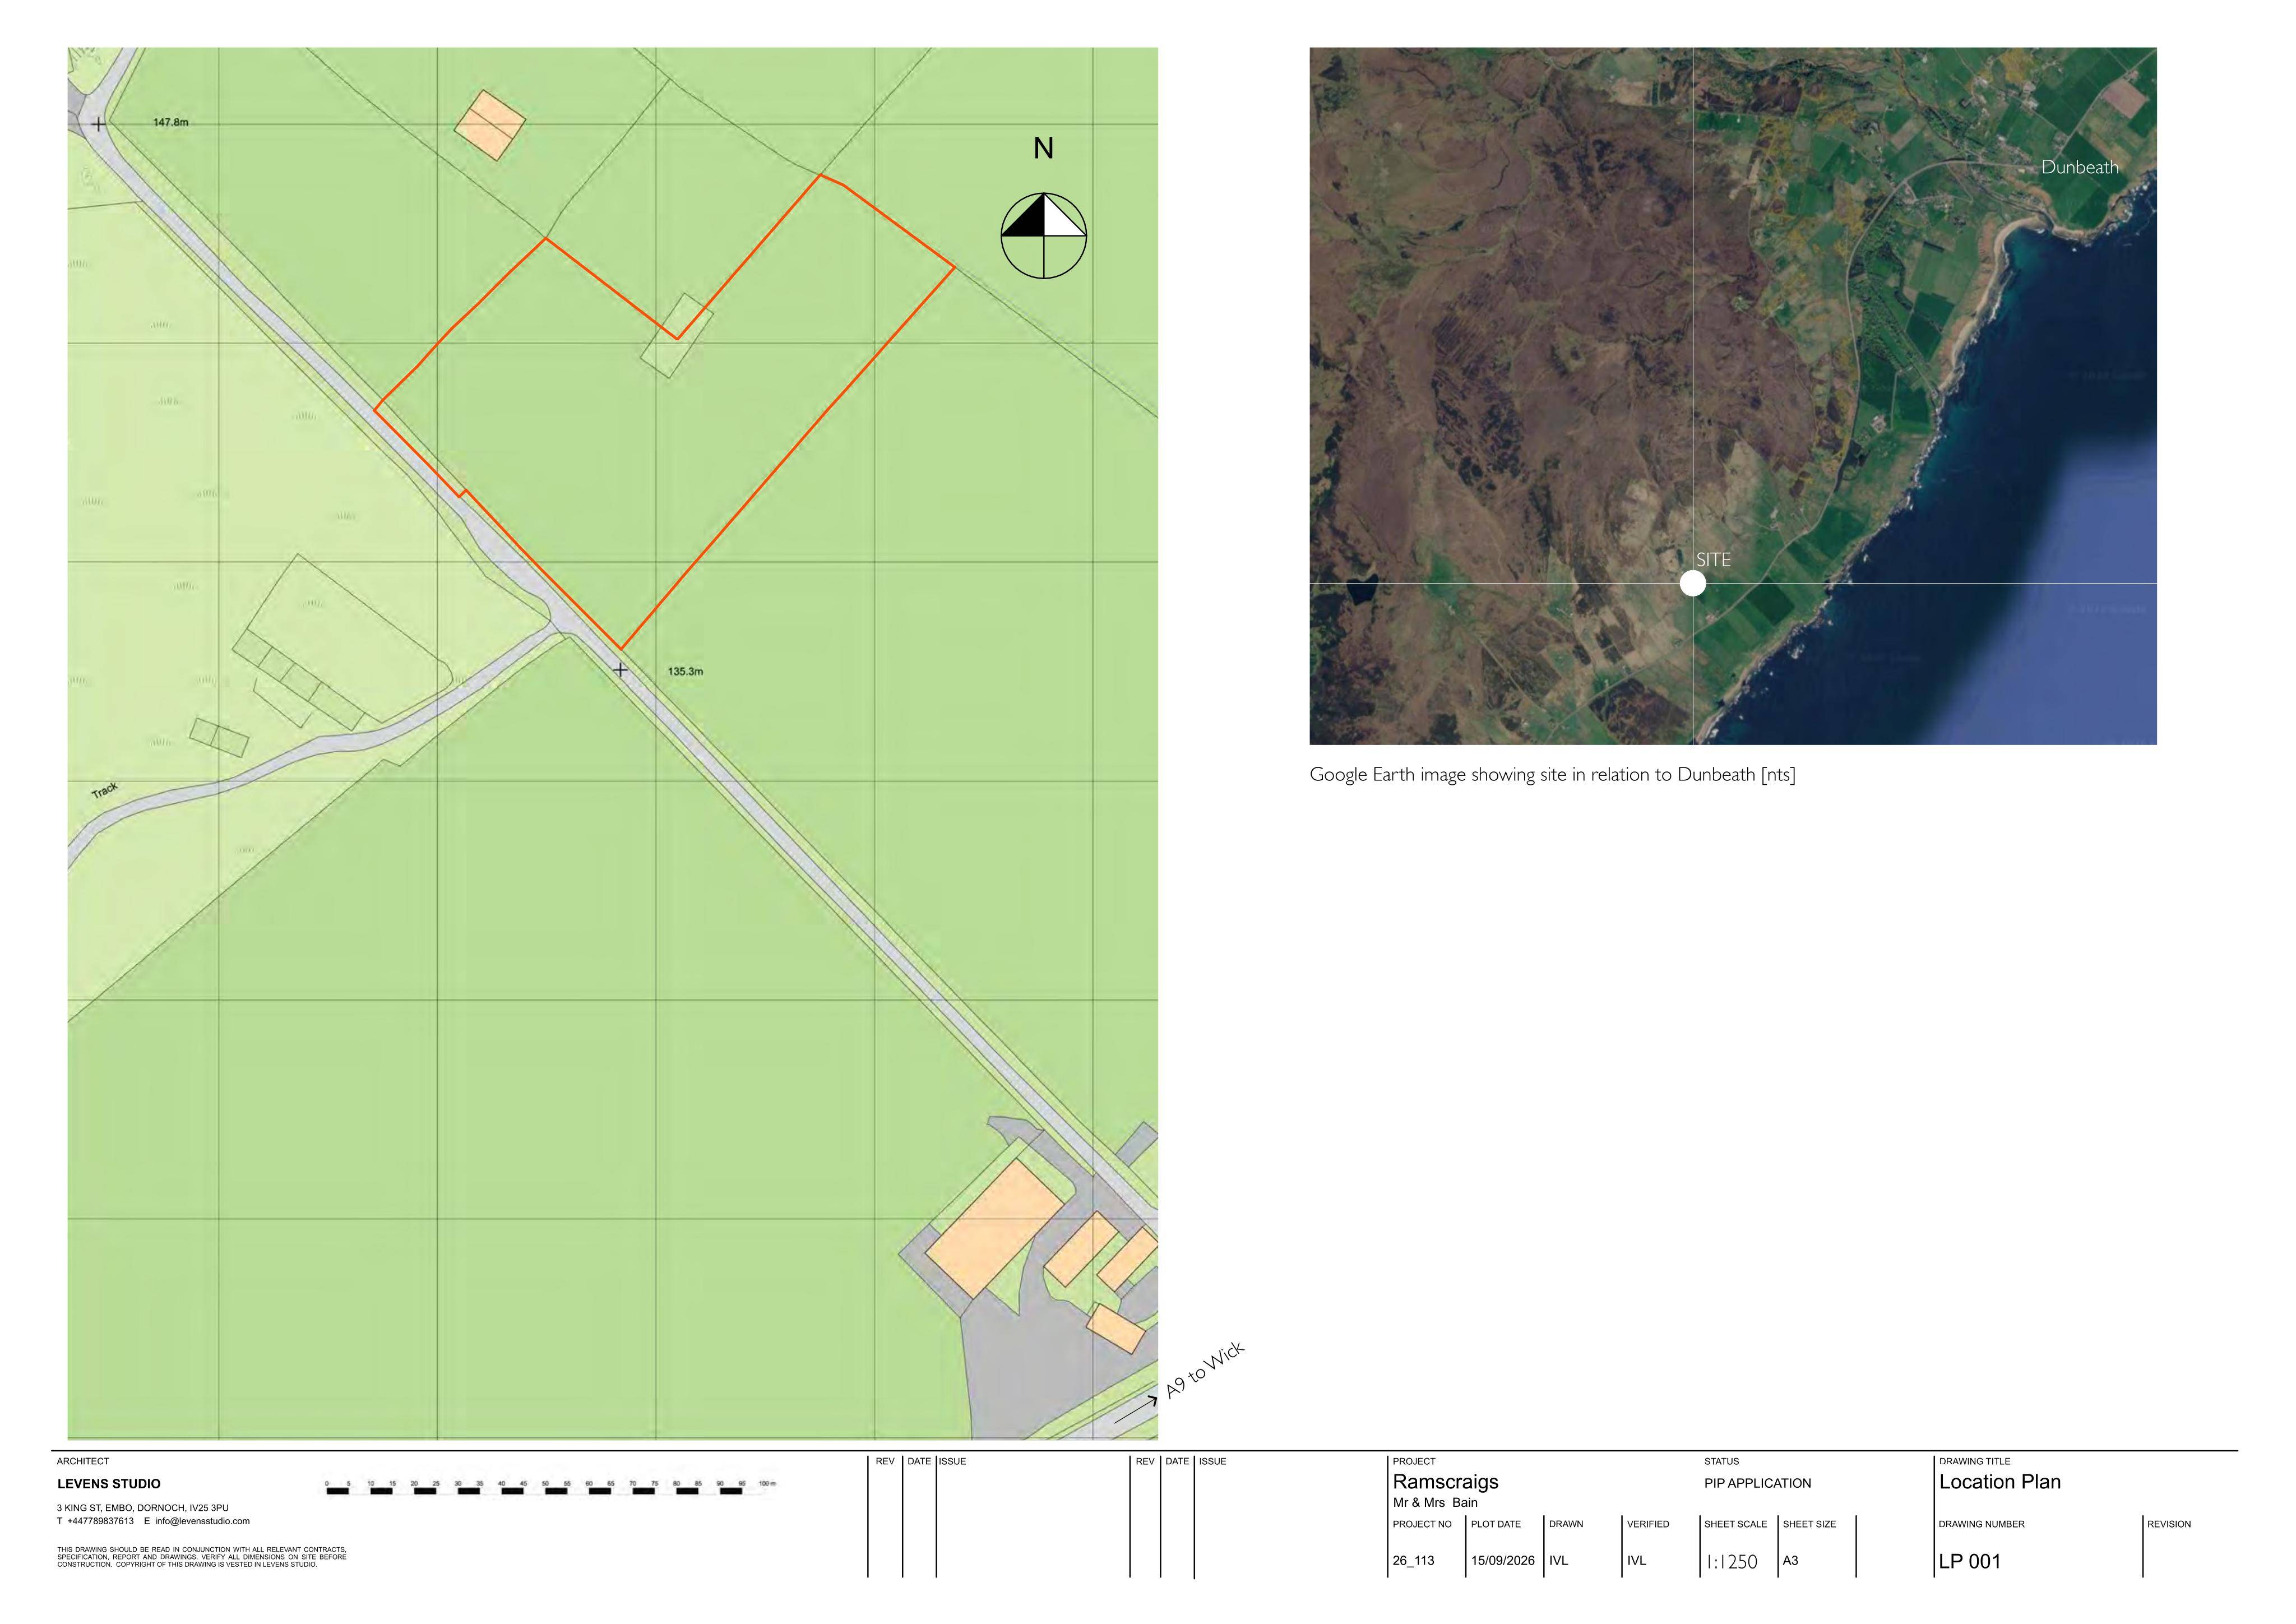Viewport: 2296px width, 1624px height.
Task: Click the IVL value under DRAWN
Action: tap(1558, 1560)
